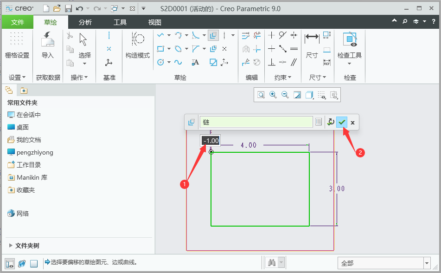
Task: Select the Line chain sketch tool
Action: [x=160, y=35]
